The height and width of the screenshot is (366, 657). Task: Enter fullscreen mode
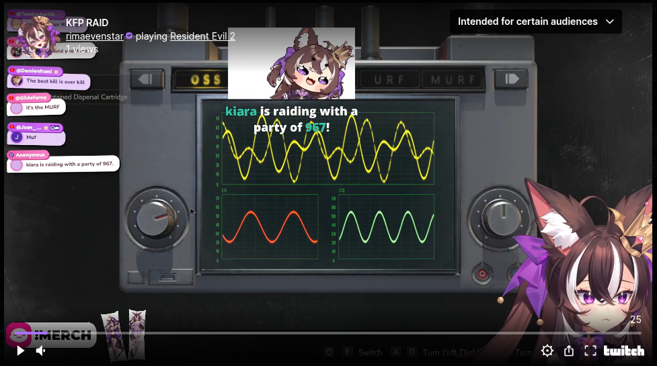590,351
